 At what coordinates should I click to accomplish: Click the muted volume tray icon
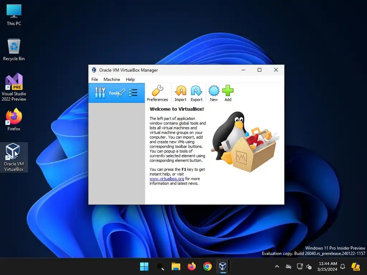click(x=309, y=266)
